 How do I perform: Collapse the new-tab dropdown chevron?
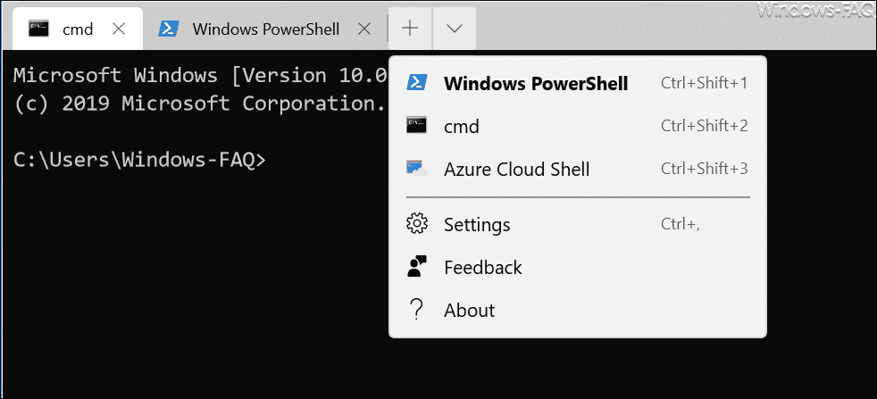click(455, 29)
